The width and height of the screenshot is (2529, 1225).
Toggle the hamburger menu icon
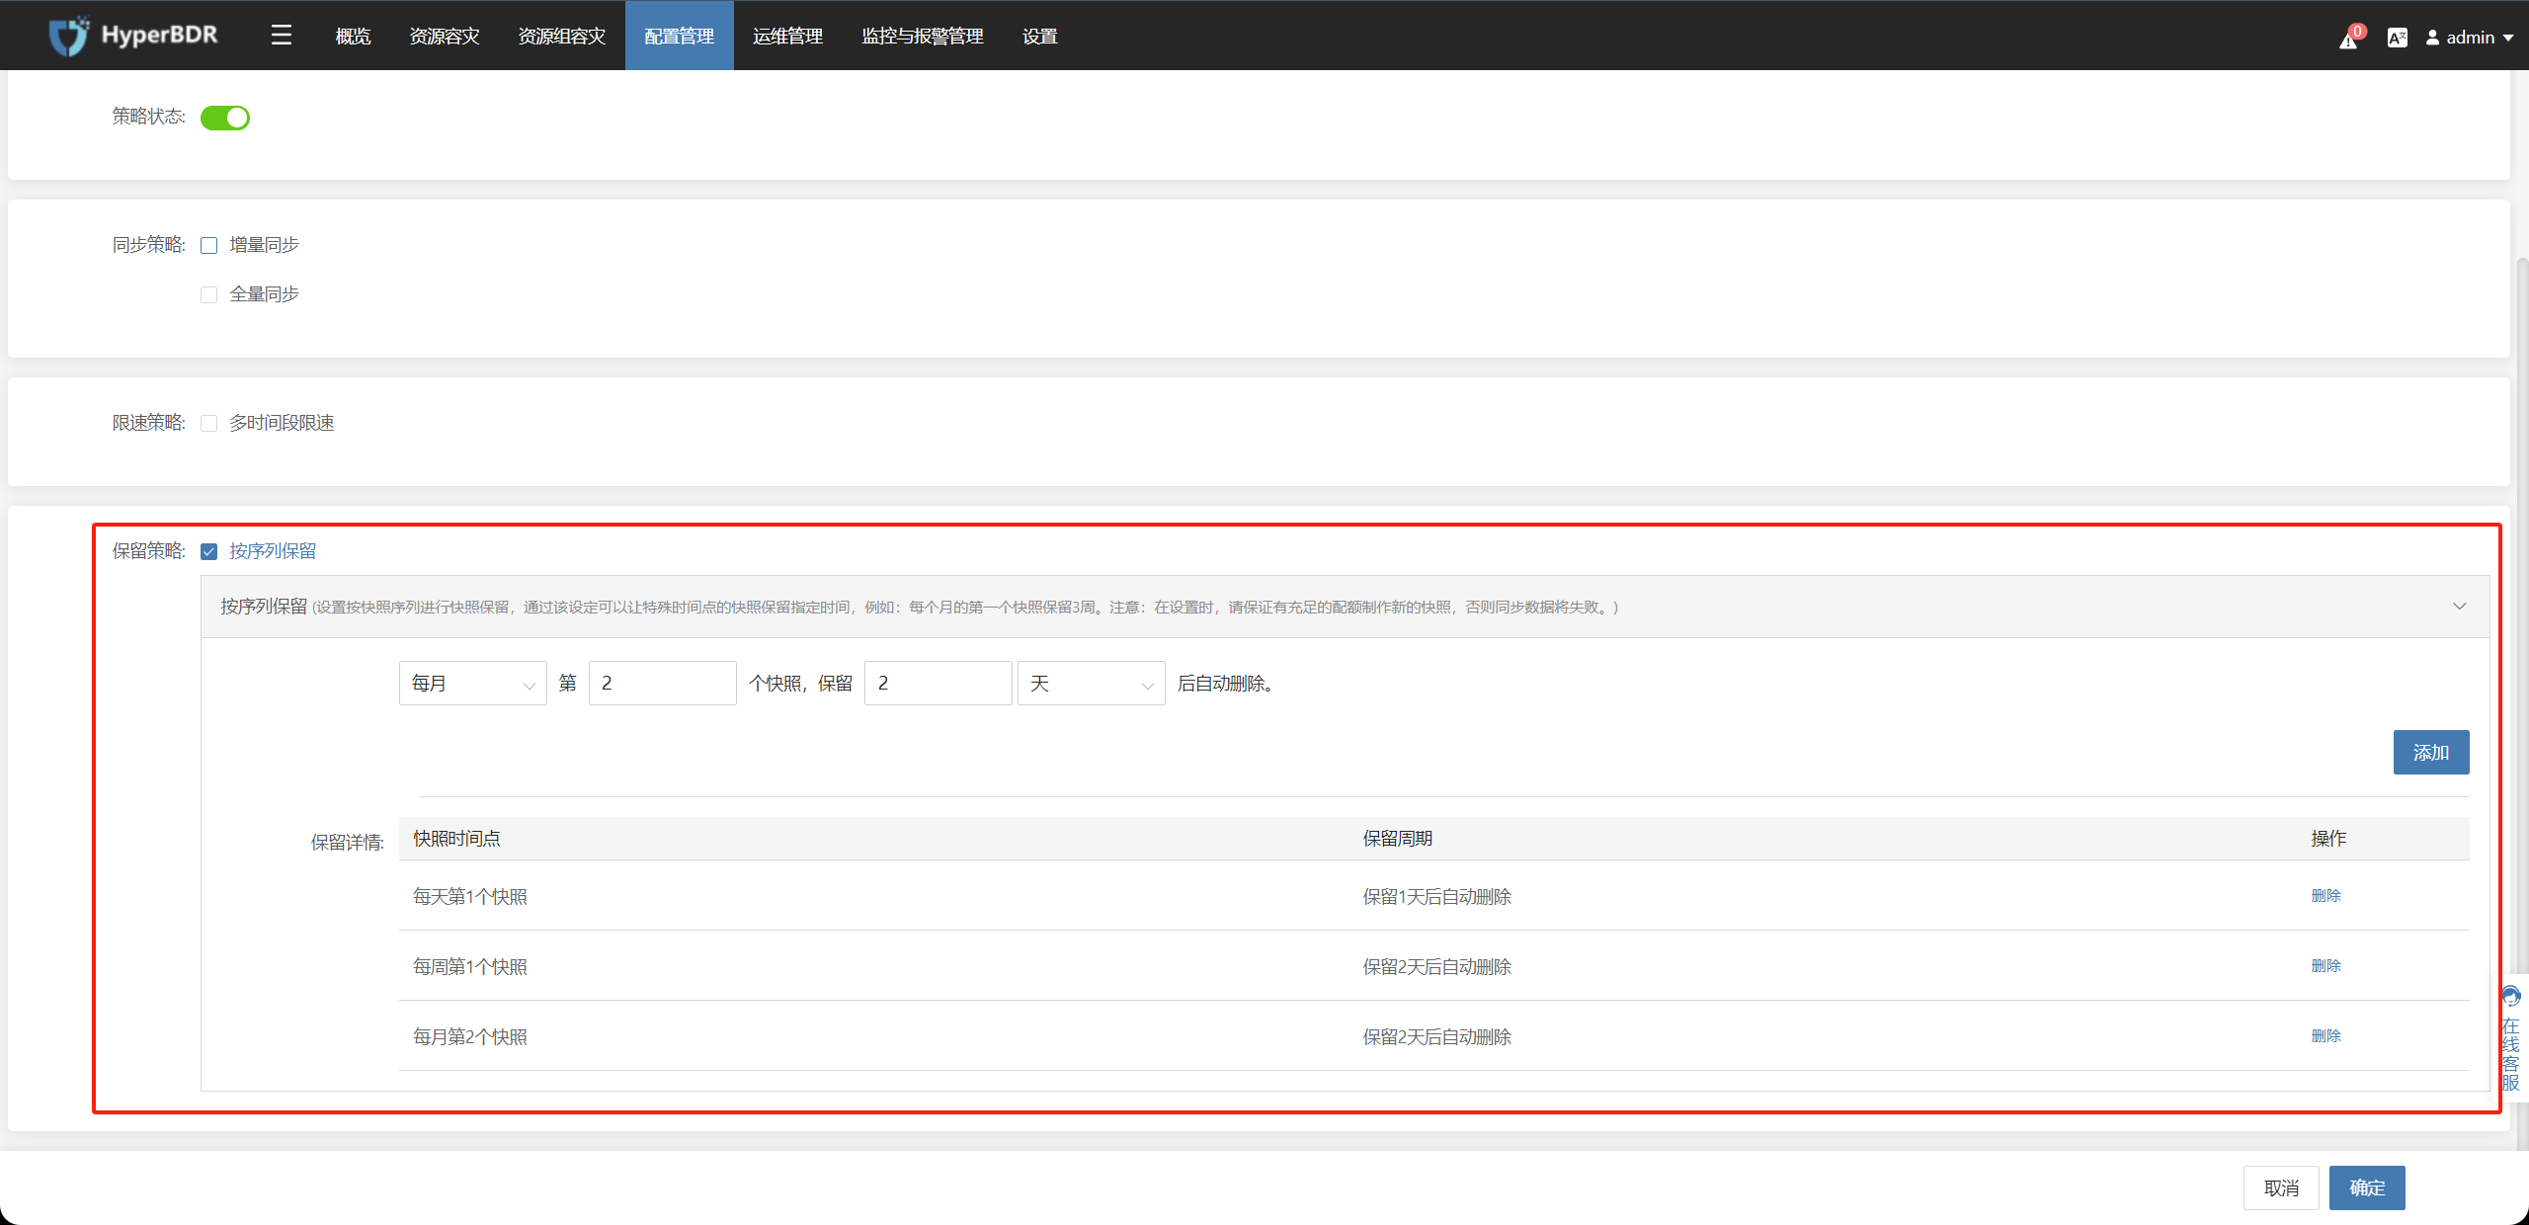282,36
